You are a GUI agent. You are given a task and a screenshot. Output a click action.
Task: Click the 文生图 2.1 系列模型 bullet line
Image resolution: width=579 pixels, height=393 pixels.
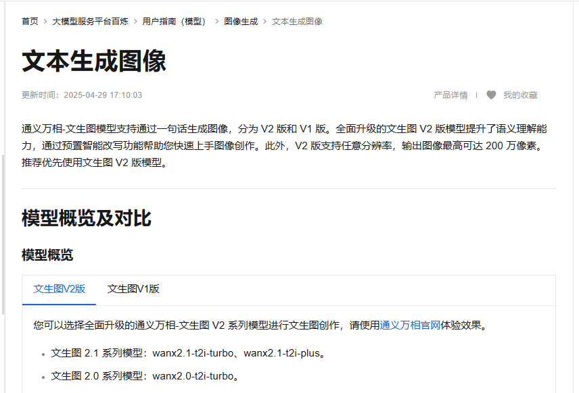[188, 353]
